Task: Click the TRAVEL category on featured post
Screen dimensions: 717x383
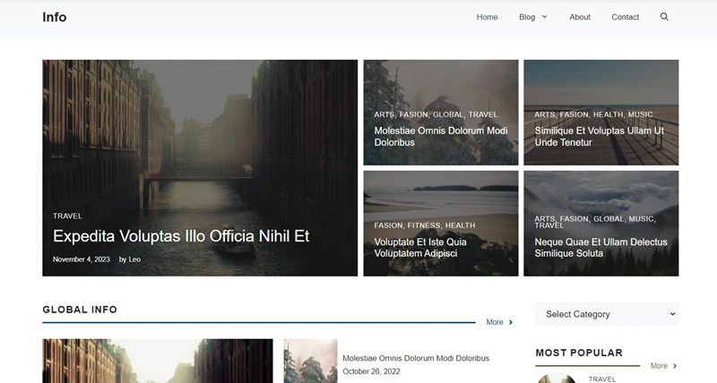Action: pos(67,216)
